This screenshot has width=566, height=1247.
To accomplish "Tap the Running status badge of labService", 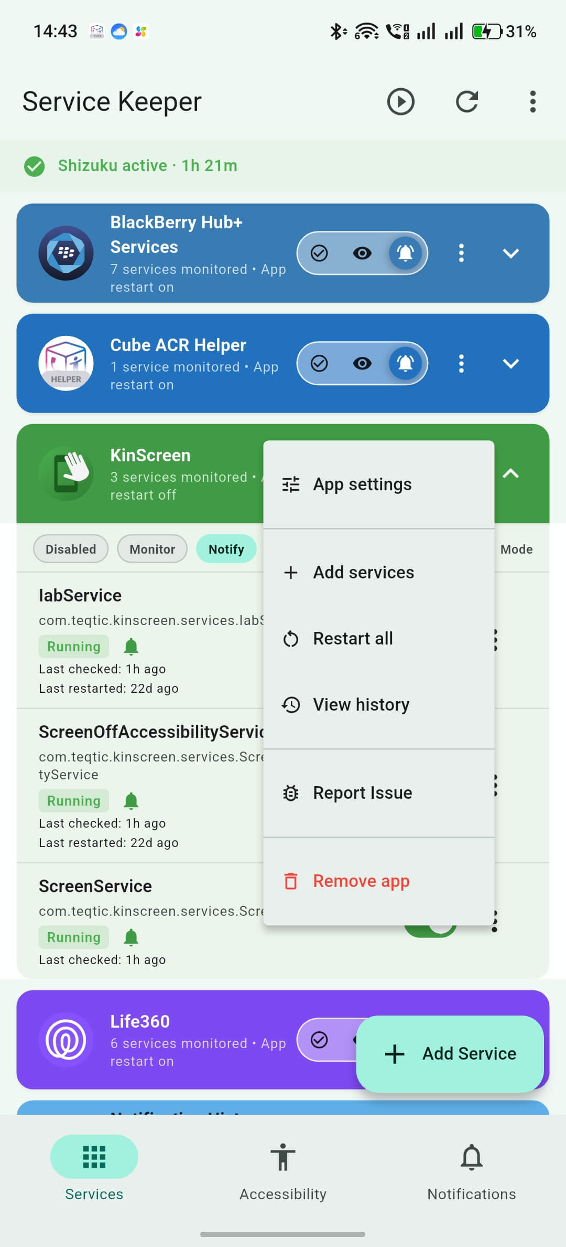I will point(74,647).
